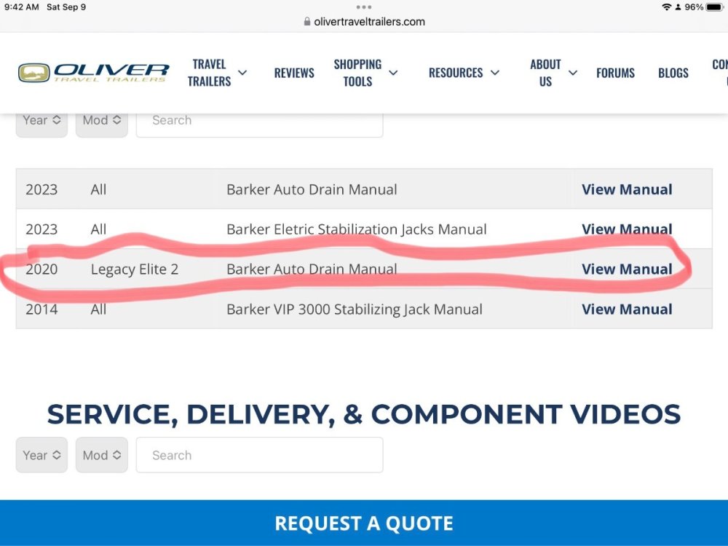Expand the Travel Trailers menu chevron
Screen dimensions: 728x546
tap(242, 73)
